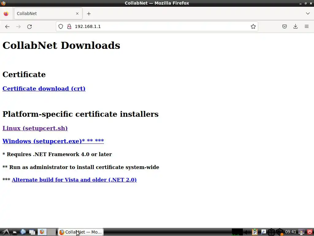Click the Run as administrator note
314x236 pixels.
[81, 167]
